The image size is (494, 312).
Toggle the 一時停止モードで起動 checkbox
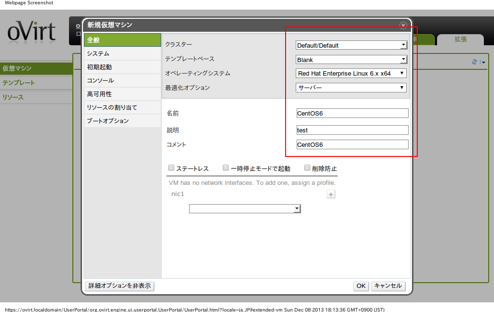(226, 168)
